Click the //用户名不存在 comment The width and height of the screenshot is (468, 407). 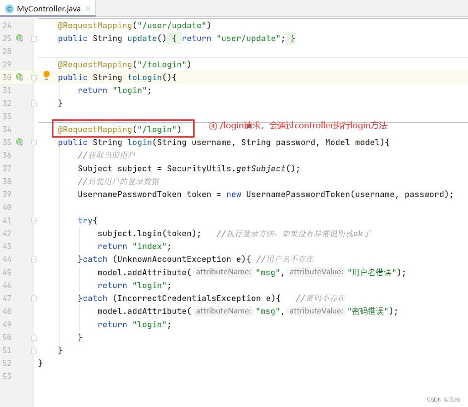(x=285, y=259)
